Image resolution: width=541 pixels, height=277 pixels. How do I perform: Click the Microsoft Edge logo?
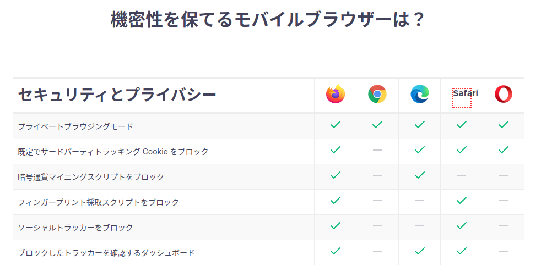click(x=420, y=95)
